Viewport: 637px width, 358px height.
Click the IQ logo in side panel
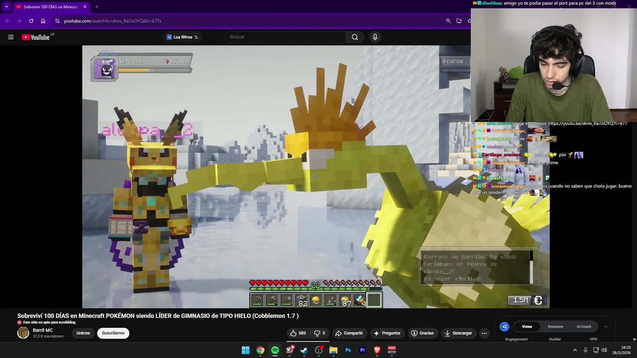(505, 327)
